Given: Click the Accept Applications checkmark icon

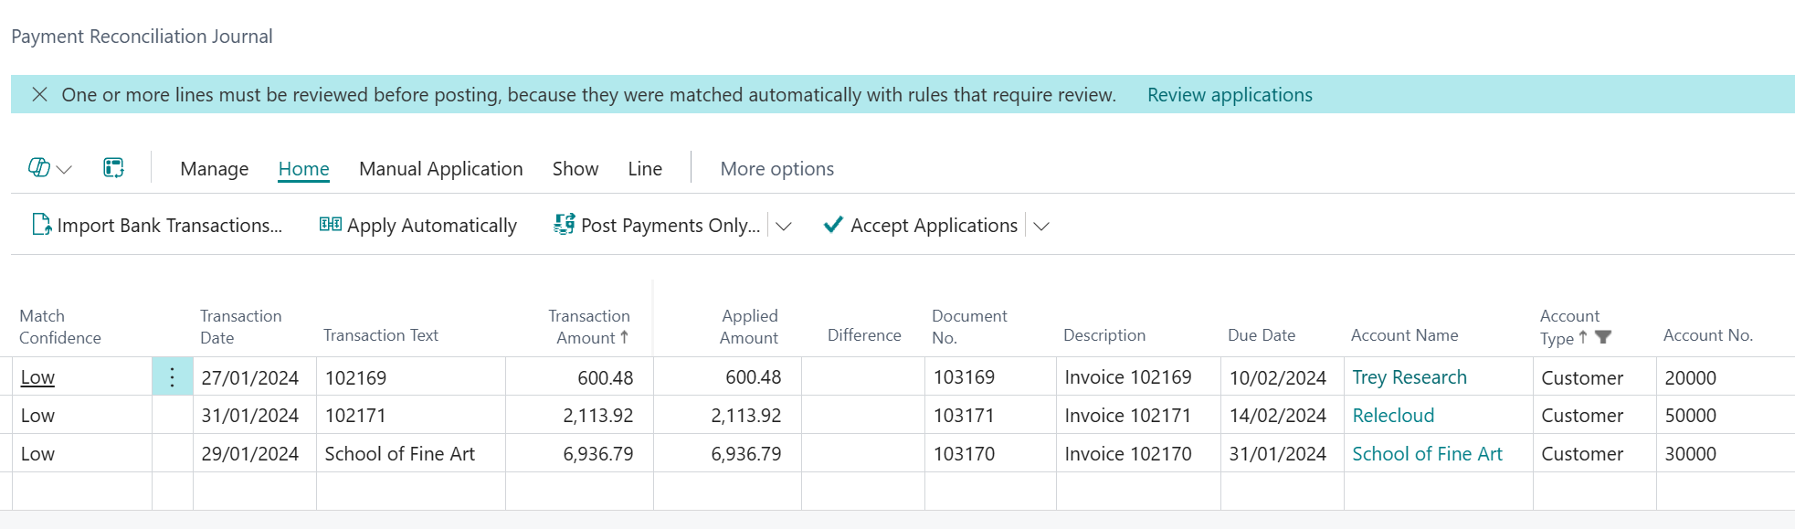Looking at the screenshot, I should point(833,225).
